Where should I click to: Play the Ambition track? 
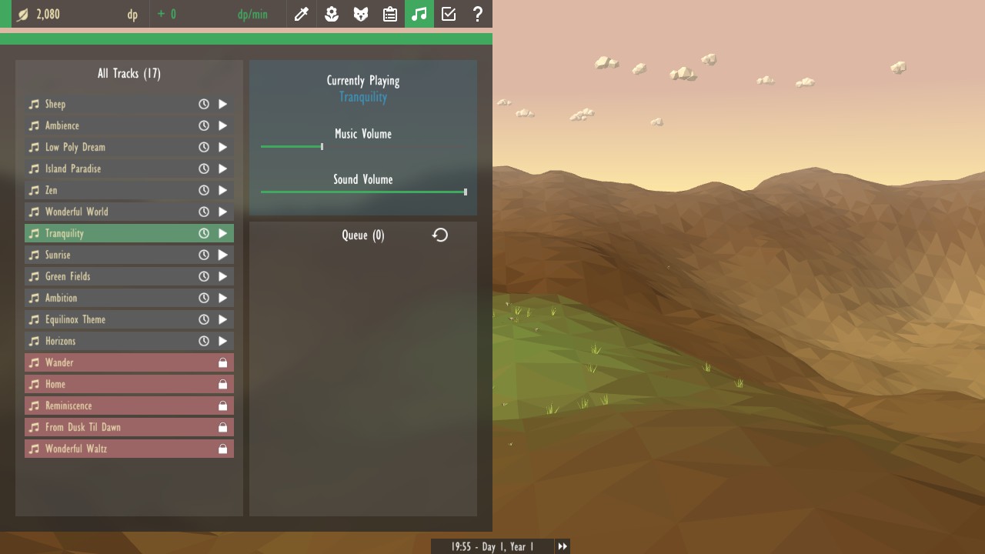[x=222, y=298]
